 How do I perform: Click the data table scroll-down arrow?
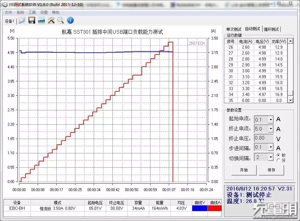(291, 100)
